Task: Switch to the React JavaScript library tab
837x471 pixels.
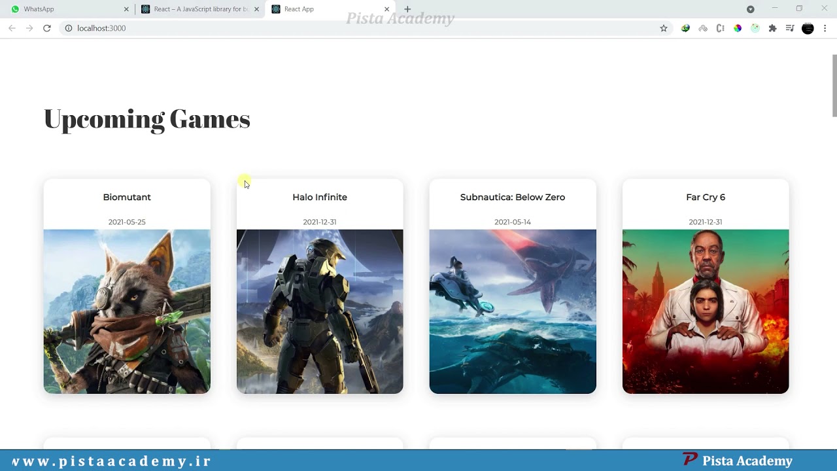Action: 200,9
